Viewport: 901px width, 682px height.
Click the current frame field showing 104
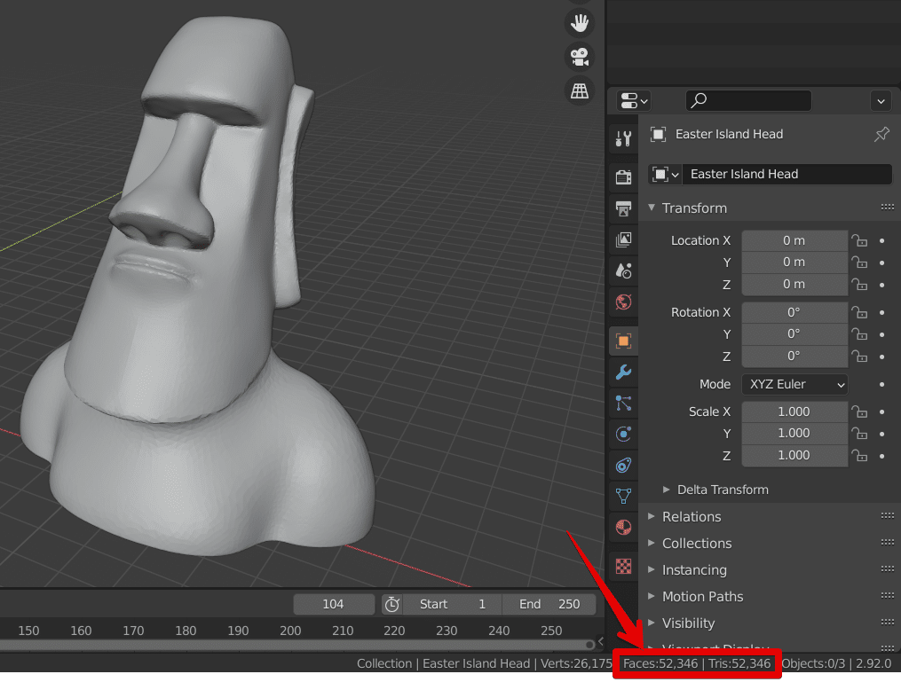tap(333, 605)
